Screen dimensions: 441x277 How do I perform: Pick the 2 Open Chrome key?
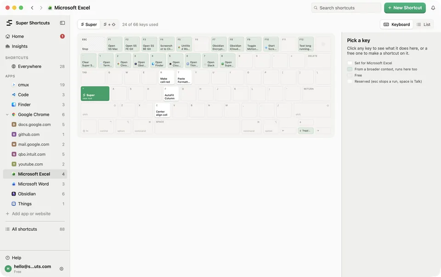pos(123,61)
